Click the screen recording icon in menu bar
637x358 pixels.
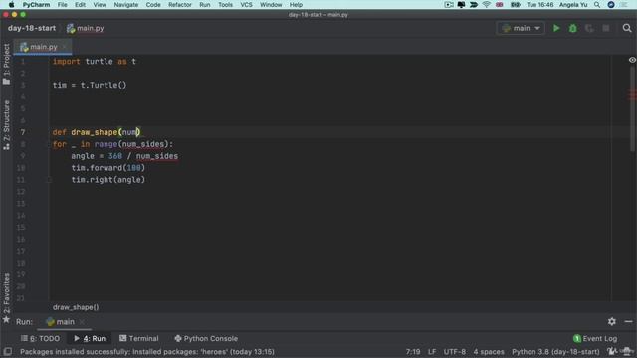click(449, 4)
